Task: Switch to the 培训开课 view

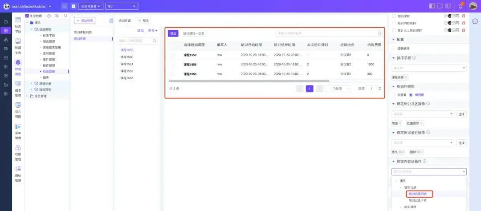Action: [x=80, y=39]
